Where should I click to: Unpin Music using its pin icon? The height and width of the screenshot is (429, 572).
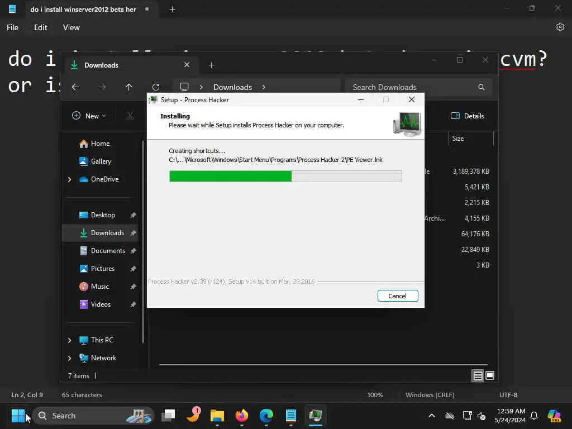[133, 287]
